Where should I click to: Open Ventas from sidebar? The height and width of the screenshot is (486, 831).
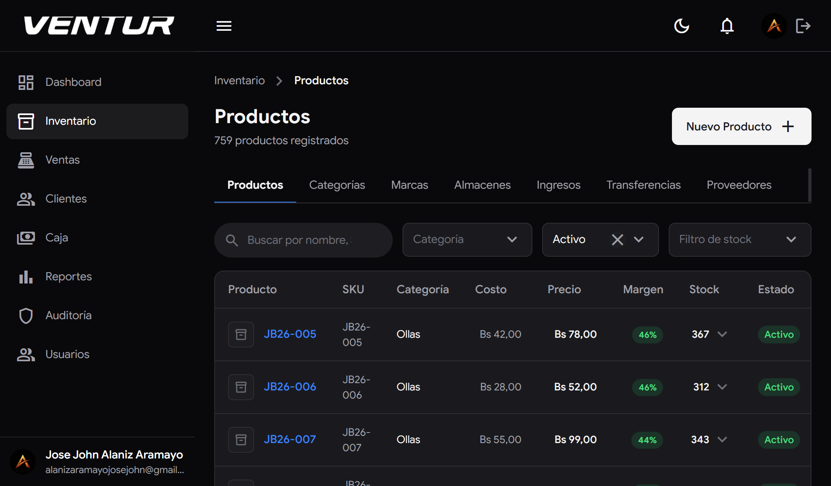pos(62,160)
